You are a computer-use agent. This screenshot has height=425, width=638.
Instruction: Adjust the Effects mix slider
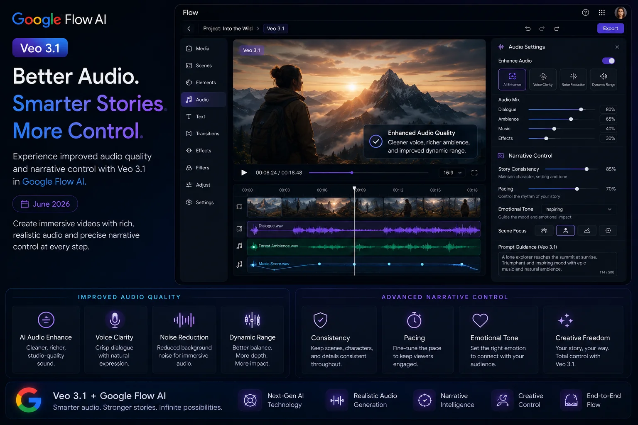pos(562,138)
